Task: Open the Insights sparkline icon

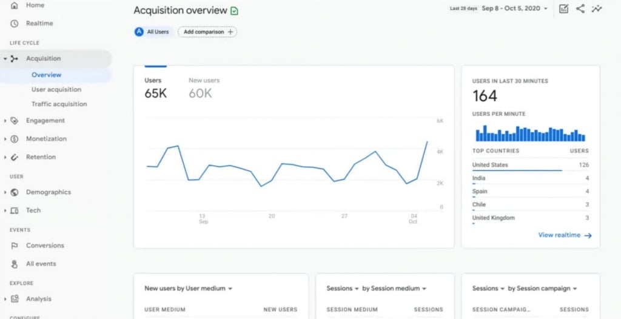Action: 597,8
